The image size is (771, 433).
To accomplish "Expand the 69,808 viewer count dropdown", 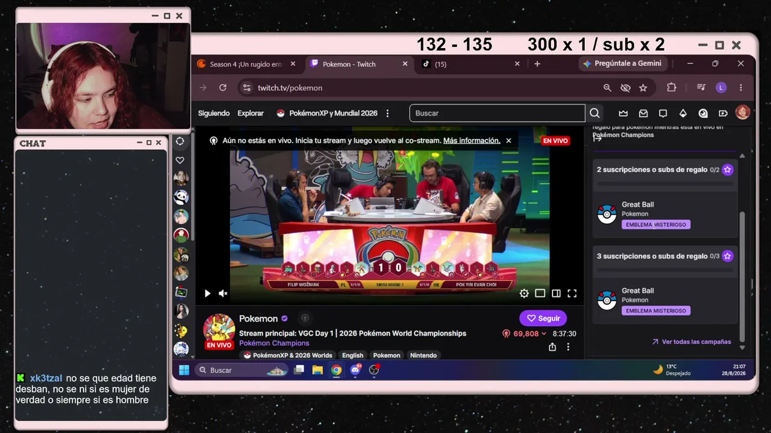I will click(524, 334).
